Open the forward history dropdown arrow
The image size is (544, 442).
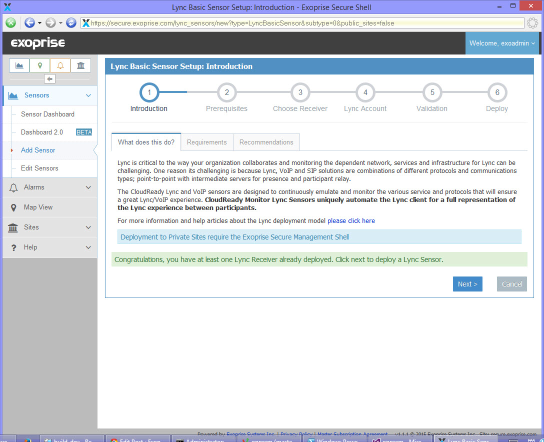[x=60, y=23]
